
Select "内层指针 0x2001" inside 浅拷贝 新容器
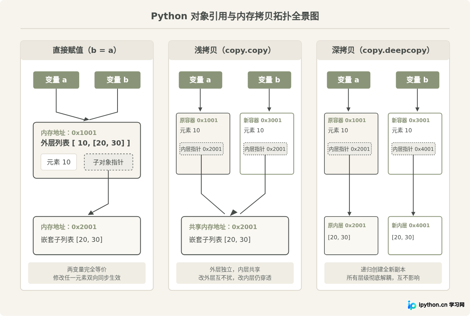click(265, 149)
